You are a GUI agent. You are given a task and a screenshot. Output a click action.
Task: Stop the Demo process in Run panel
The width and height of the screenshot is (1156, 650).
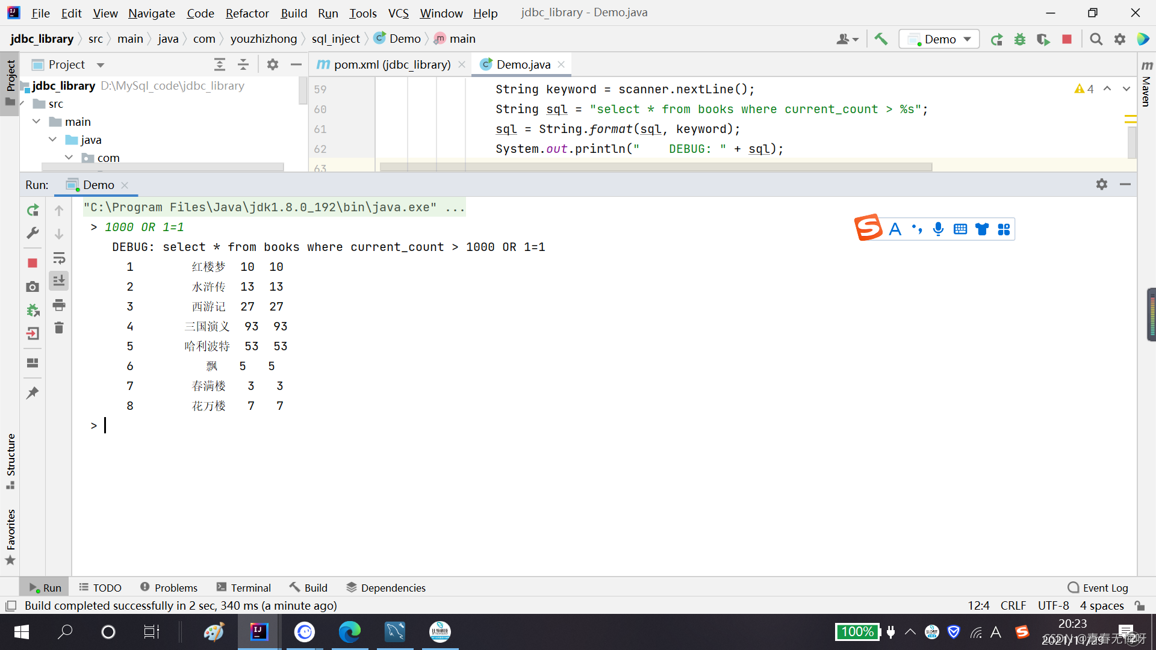[33, 263]
